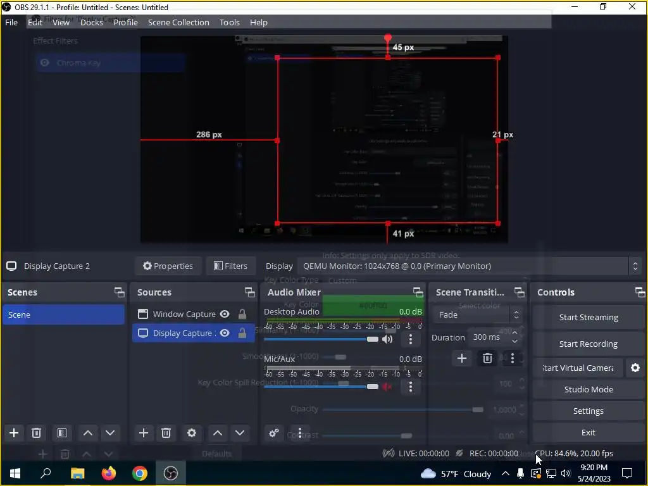Open transition properties three dots
Screen dimensions: 648x486
tap(513, 358)
